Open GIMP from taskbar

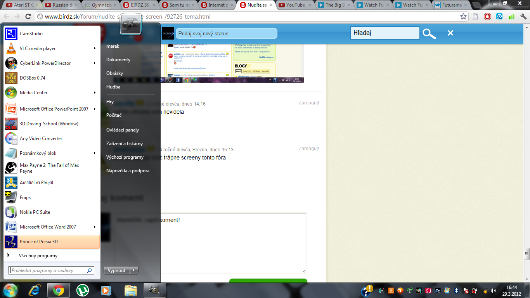[155, 290]
